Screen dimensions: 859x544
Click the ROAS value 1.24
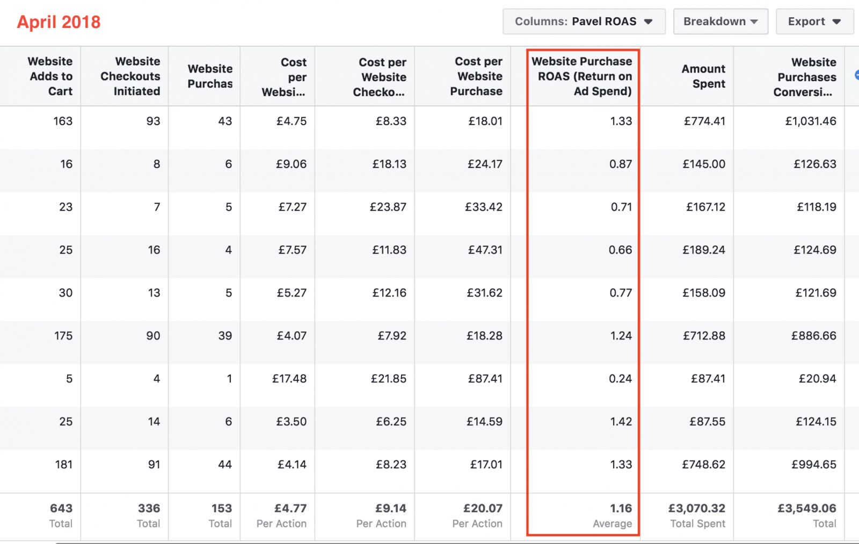621,336
